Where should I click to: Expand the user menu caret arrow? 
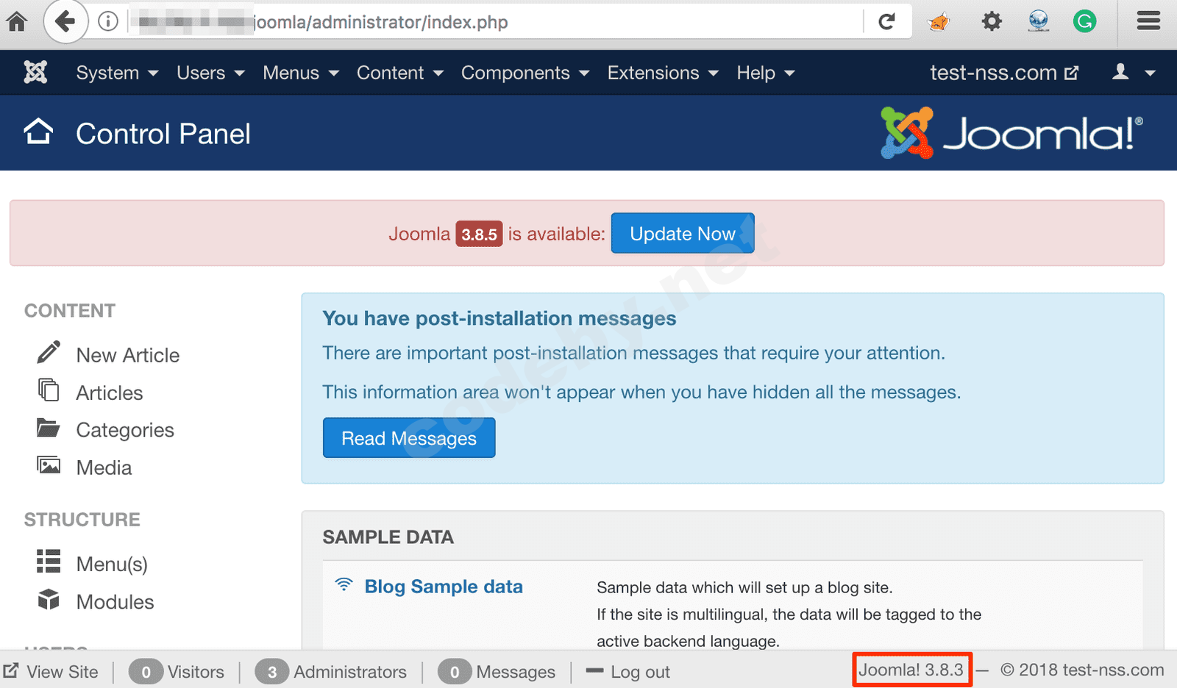[1151, 73]
